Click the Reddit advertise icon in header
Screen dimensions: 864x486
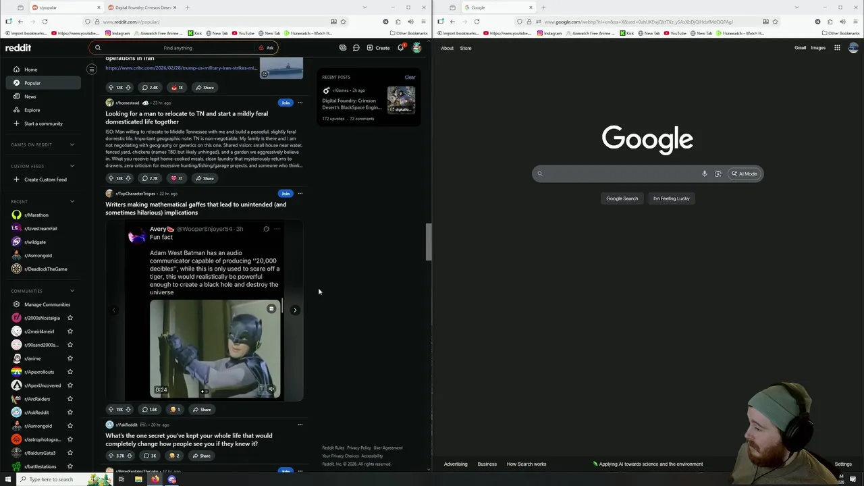(343, 48)
